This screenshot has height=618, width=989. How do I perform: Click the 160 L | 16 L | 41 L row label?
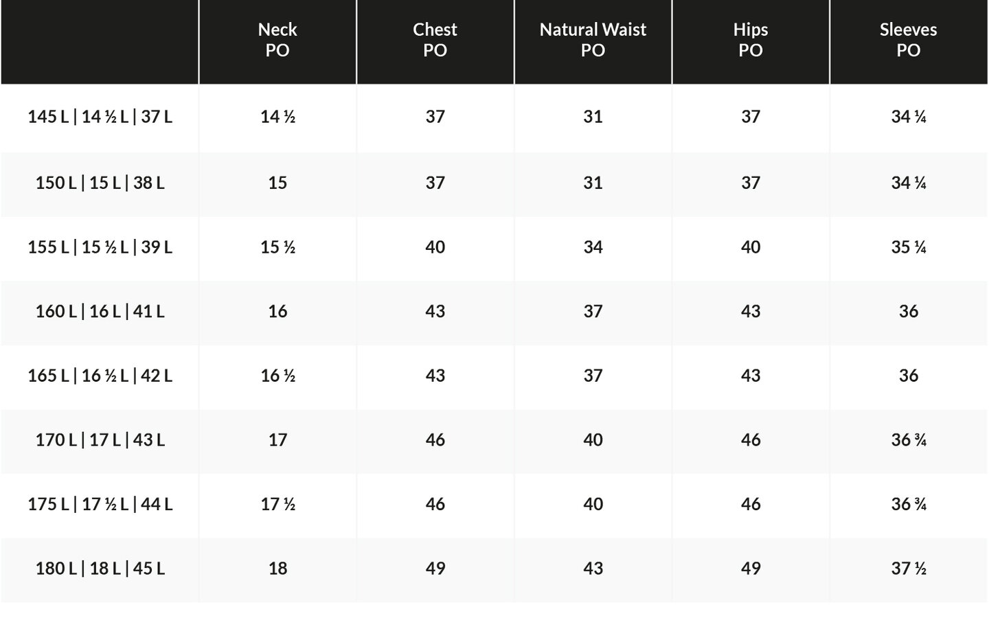pyautogui.click(x=100, y=312)
